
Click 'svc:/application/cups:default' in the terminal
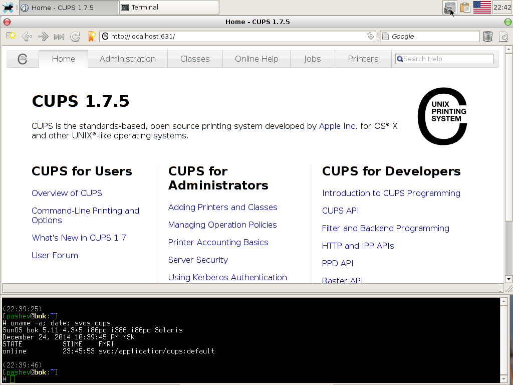(157, 351)
